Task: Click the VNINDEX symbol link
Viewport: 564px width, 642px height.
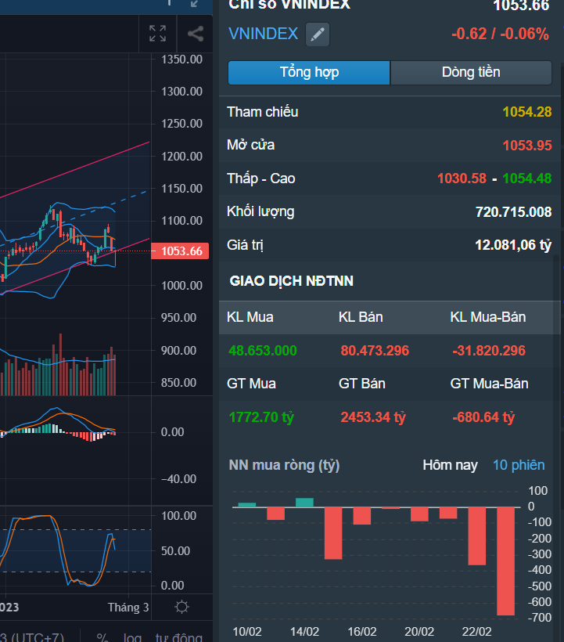Action: pos(263,34)
